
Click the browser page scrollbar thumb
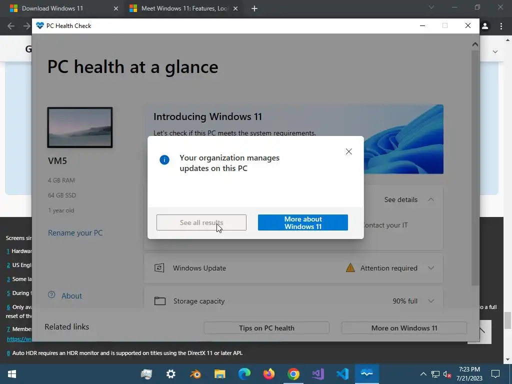pyautogui.click(x=507, y=320)
